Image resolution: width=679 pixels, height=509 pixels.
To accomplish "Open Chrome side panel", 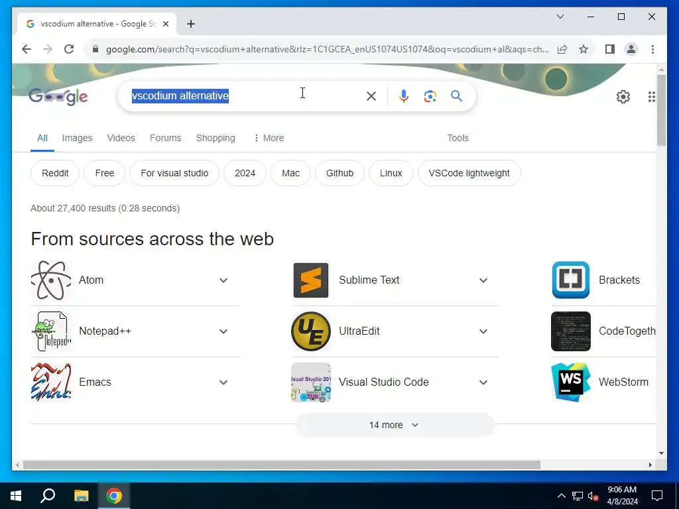I will [610, 49].
